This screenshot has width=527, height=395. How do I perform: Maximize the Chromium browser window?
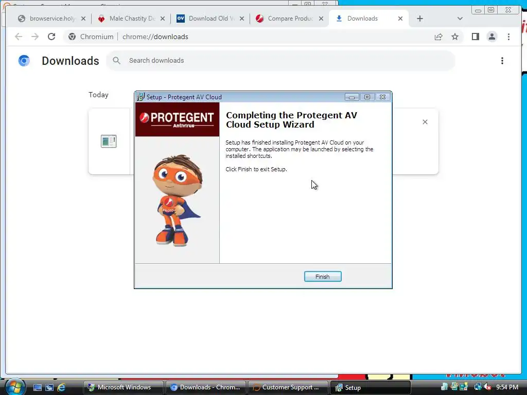[490, 10]
